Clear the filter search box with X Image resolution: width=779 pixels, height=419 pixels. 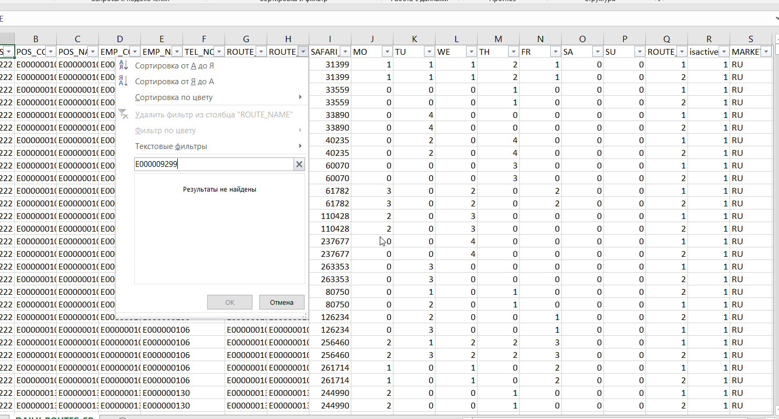[x=299, y=164]
